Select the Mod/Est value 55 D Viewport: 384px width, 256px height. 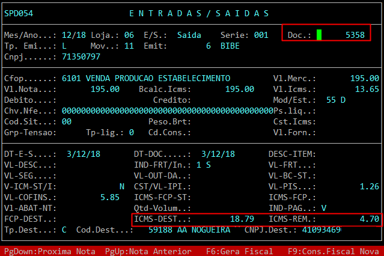[x=335, y=100]
